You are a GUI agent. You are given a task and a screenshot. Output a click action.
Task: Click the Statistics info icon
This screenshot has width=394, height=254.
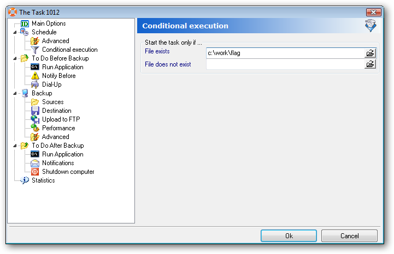click(x=25, y=180)
